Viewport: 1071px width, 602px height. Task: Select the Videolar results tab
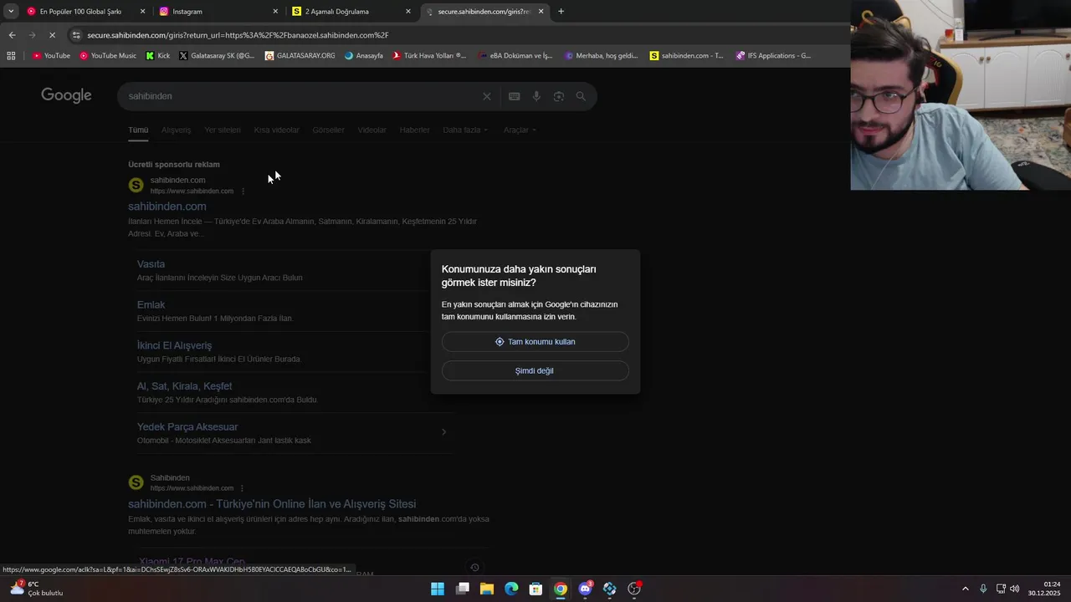pyautogui.click(x=372, y=130)
